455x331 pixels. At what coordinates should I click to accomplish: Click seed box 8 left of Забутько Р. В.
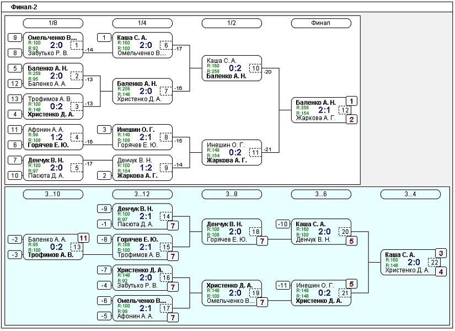(x=15, y=53)
